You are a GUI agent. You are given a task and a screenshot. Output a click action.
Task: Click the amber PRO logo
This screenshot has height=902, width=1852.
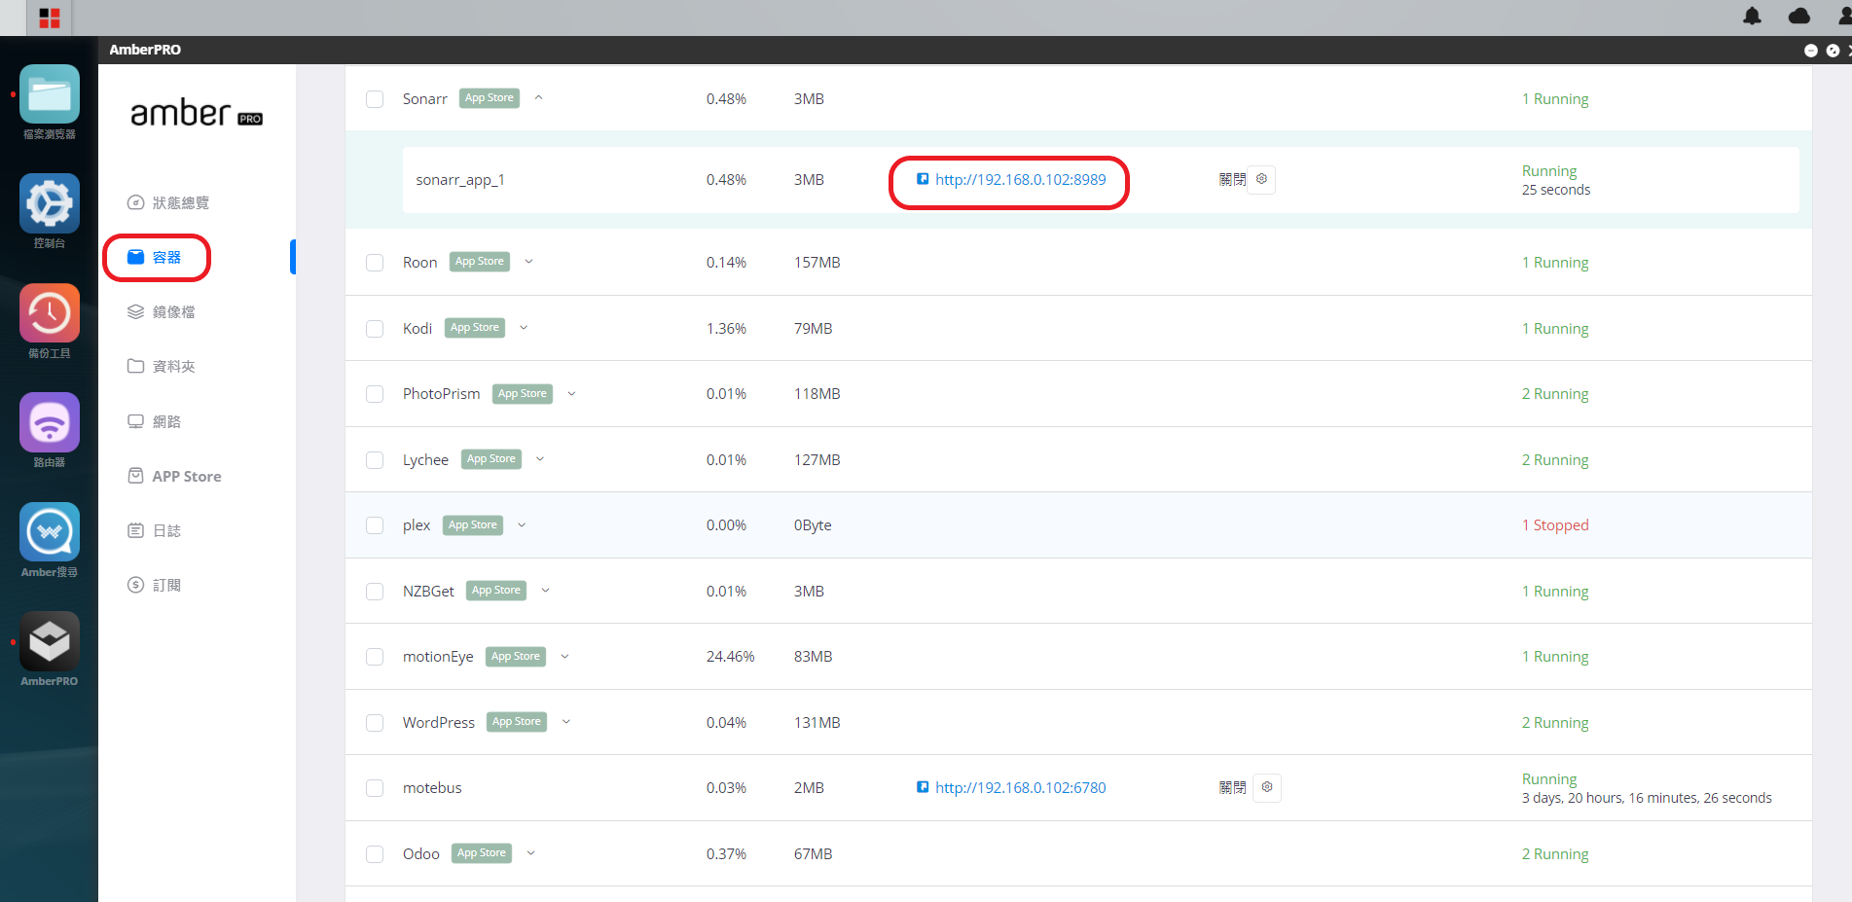coord(197,114)
